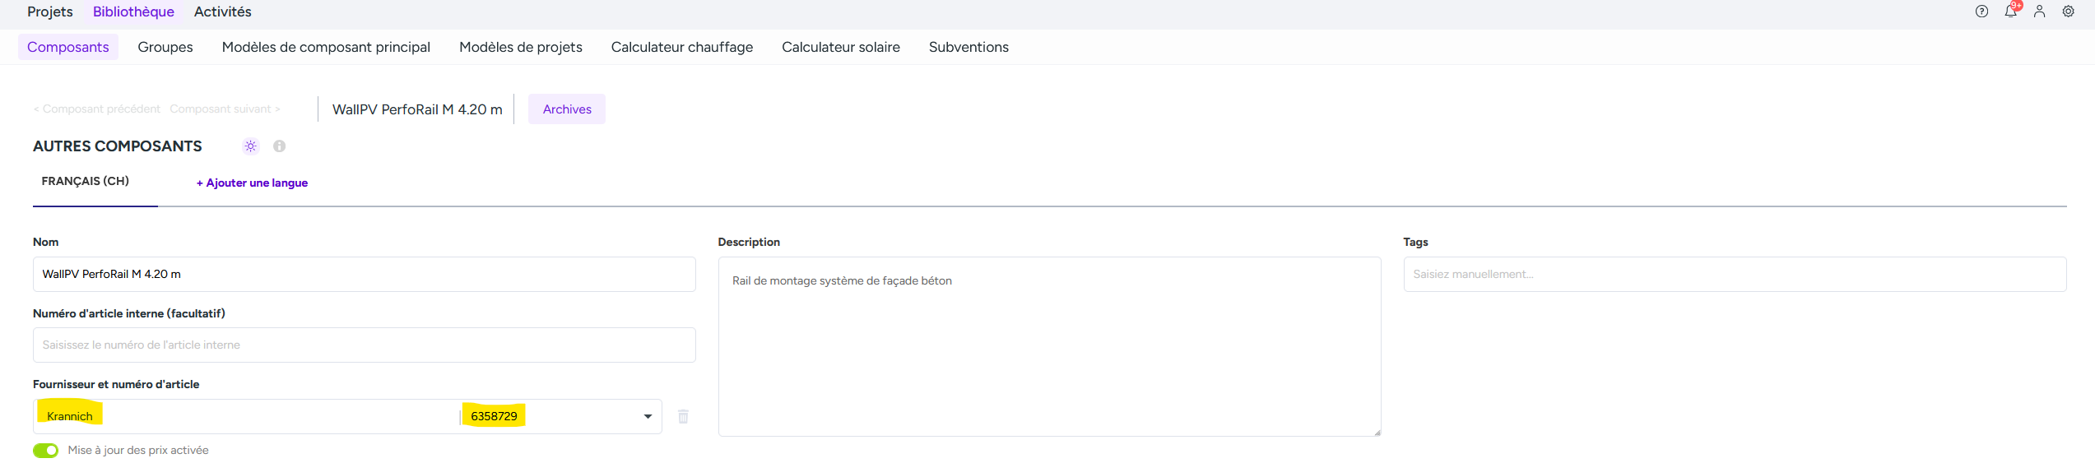This screenshot has width=2095, height=463.
Task: Click the sun icon beside Autres Composants
Action: click(251, 146)
